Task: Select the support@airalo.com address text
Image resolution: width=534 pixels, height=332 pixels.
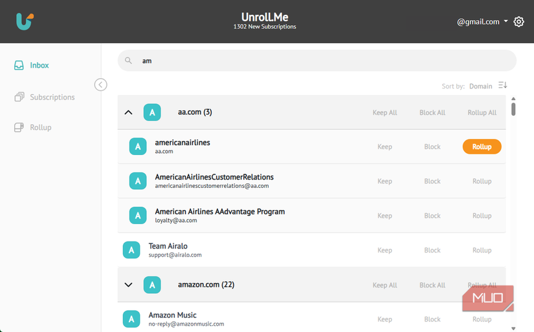Action: [175, 255]
